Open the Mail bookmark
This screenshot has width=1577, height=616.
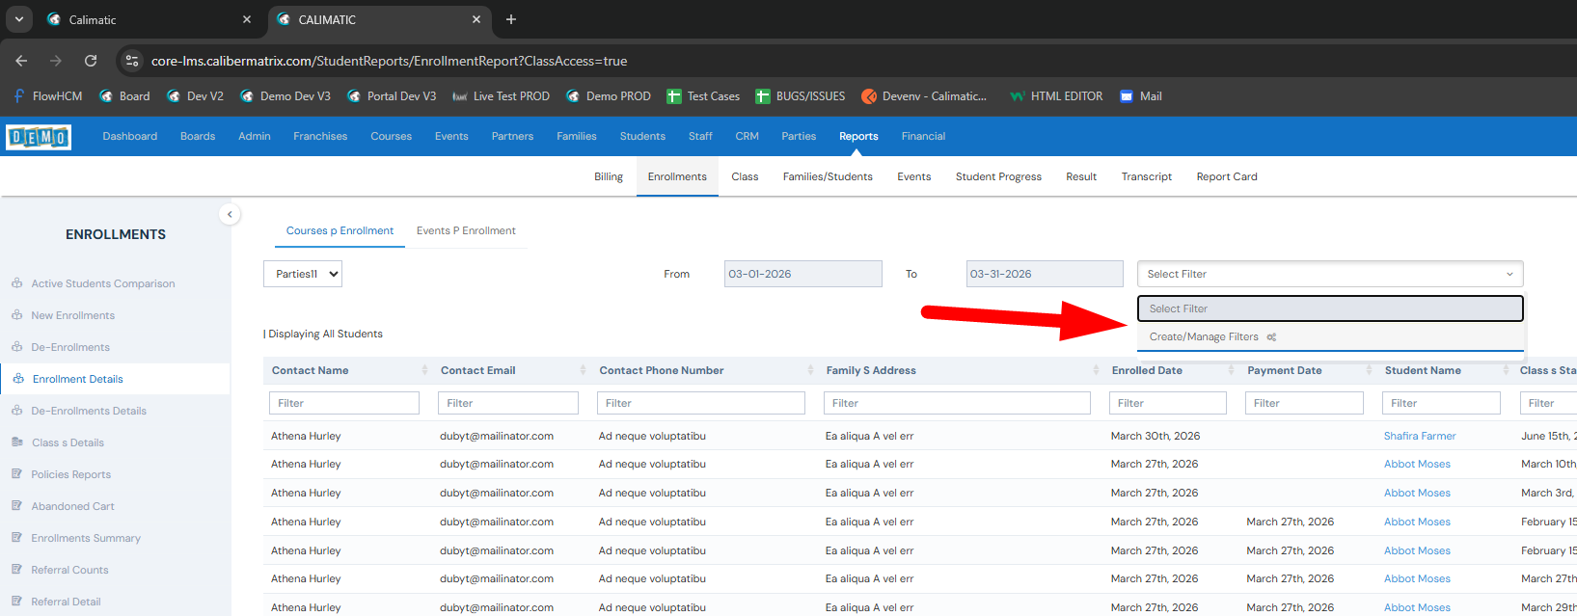coord(1140,96)
